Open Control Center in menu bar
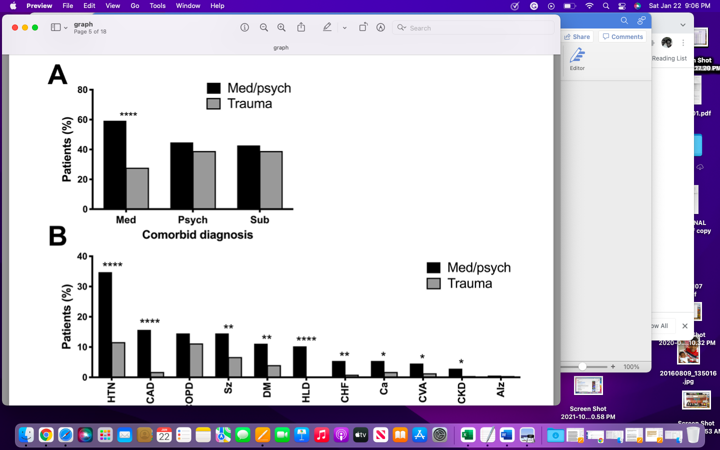The width and height of the screenshot is (720, 450). [x=622, y=6]
